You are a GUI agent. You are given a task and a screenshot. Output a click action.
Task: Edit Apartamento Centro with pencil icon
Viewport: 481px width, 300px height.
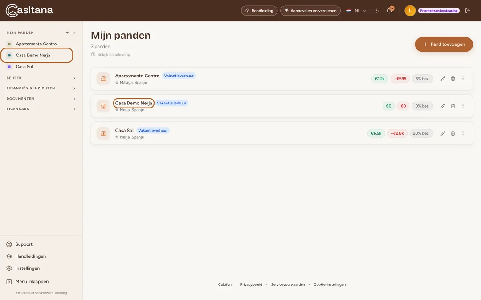443,79
